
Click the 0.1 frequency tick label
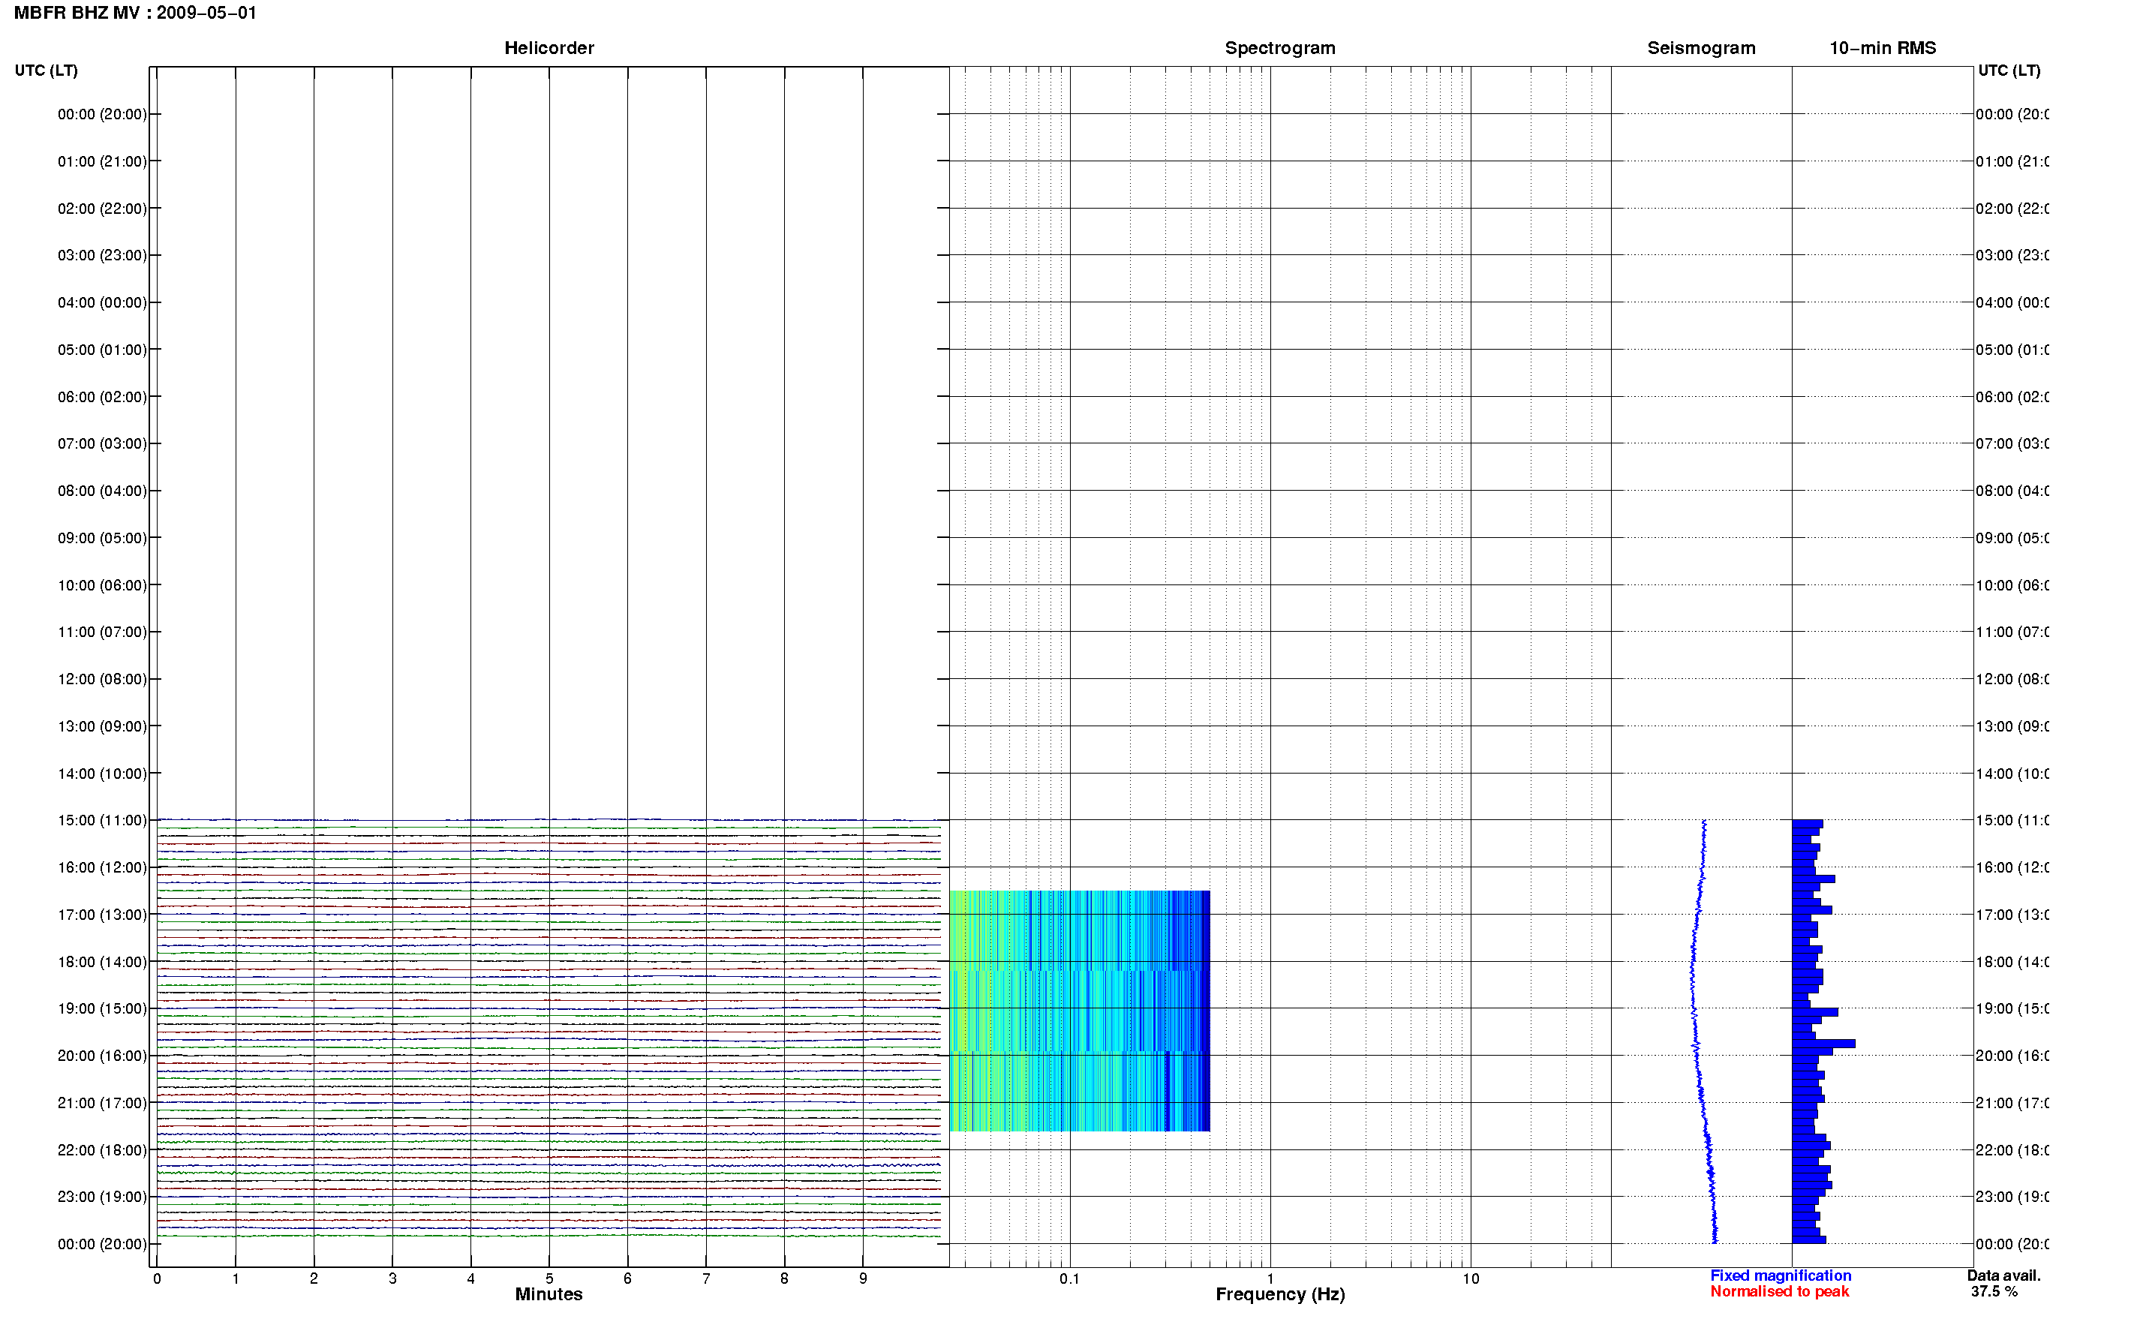click(x=1069, y=1278)
